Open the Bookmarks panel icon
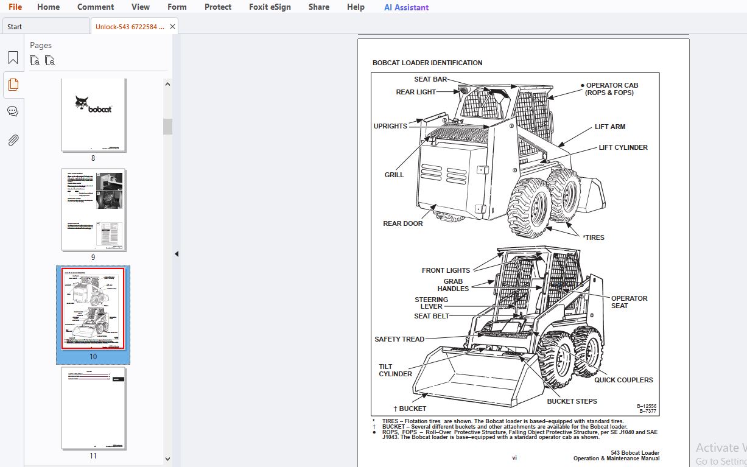The width and height of the screenshot is (747, 467). 13,58
